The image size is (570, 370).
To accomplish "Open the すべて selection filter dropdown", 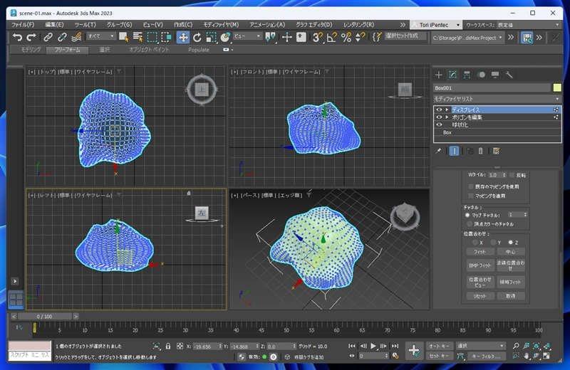I will [100, 36].
